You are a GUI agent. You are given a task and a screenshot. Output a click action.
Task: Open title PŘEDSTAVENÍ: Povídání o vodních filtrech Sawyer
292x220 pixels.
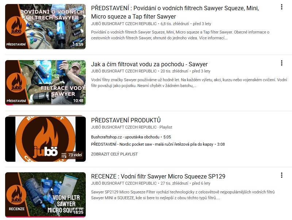(x=175, y=12)
